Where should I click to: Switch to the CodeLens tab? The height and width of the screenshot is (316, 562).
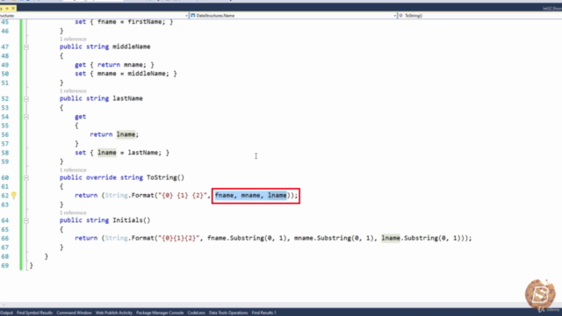tap(197, 312)
